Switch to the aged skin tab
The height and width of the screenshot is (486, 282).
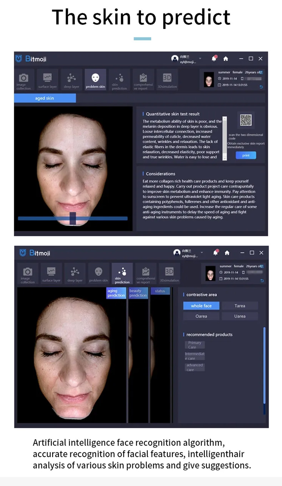tap(45, 98)
